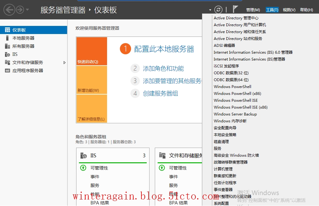The height and width of the screenshot is (206, 319).
Task: Click 创建服务器组 link
Action: point(160,93)
